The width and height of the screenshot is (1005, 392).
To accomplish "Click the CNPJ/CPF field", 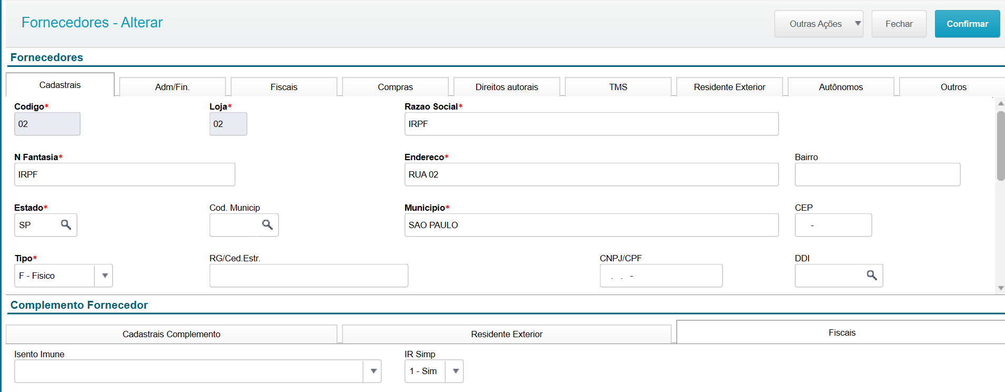I will [x=661, y=276].
